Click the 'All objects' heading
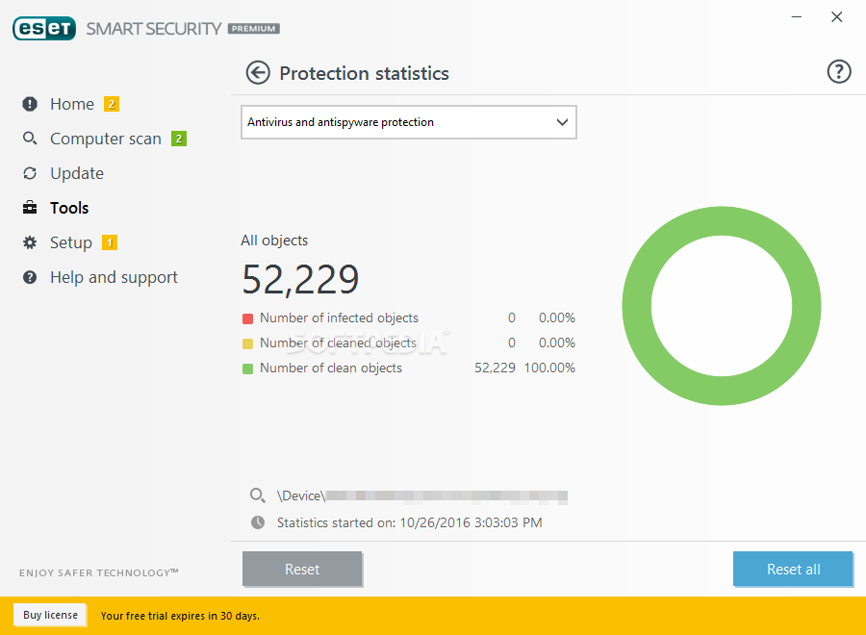Image resolution: width=866 pixels, height=635 pixels. (274, 241)
